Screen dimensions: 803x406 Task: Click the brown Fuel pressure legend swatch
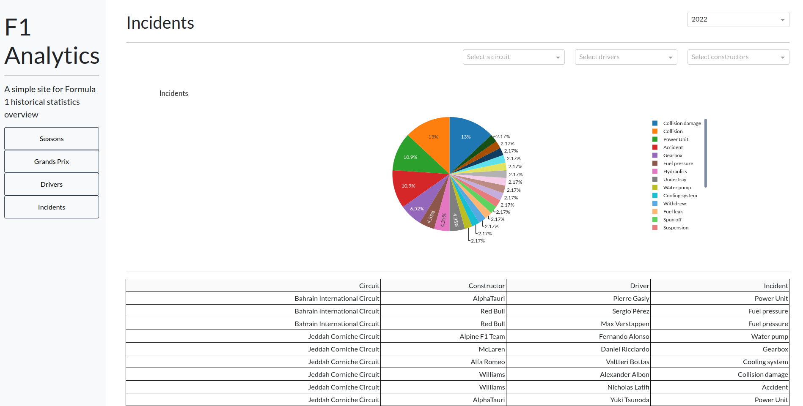(655, 163)
